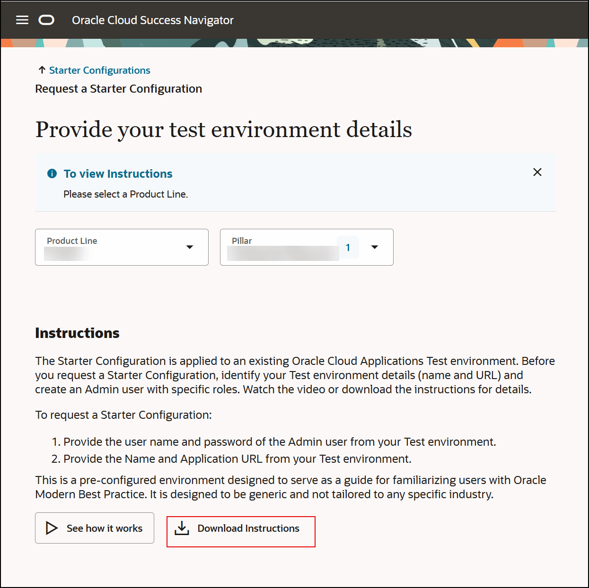Click the 'To request a Starter Configuration:' line
This screenshot has width=589, height=588.
point(124,415)
